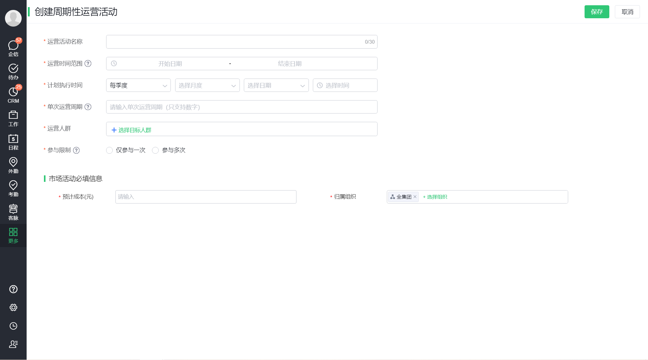
Task: Show help tip for 参与限制
Action: (x=76, y=150)
